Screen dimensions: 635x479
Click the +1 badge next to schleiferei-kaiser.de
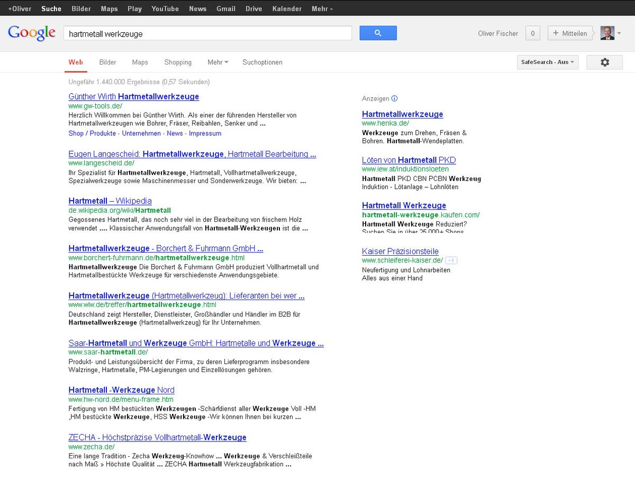point(451,260)
